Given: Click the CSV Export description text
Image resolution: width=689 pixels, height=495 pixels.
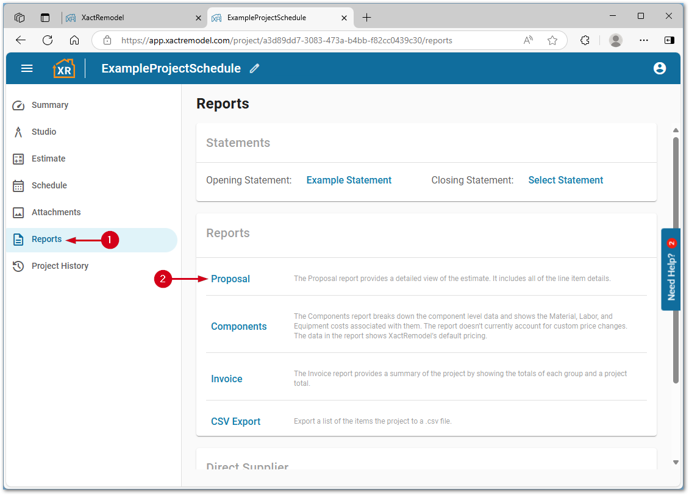Looking at the screenshot, I should [x=373, y=421].
